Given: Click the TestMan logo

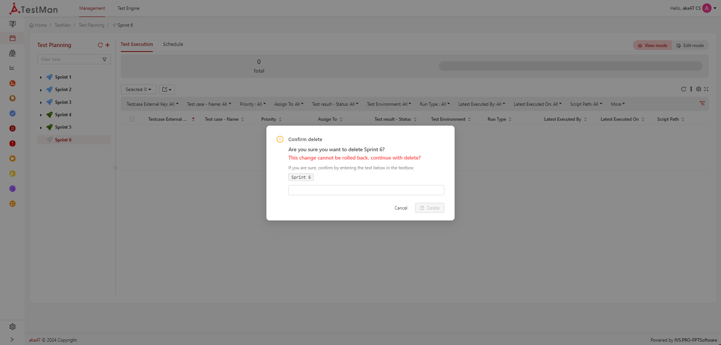Looking at the screenshot, I should tap(34, 8).
